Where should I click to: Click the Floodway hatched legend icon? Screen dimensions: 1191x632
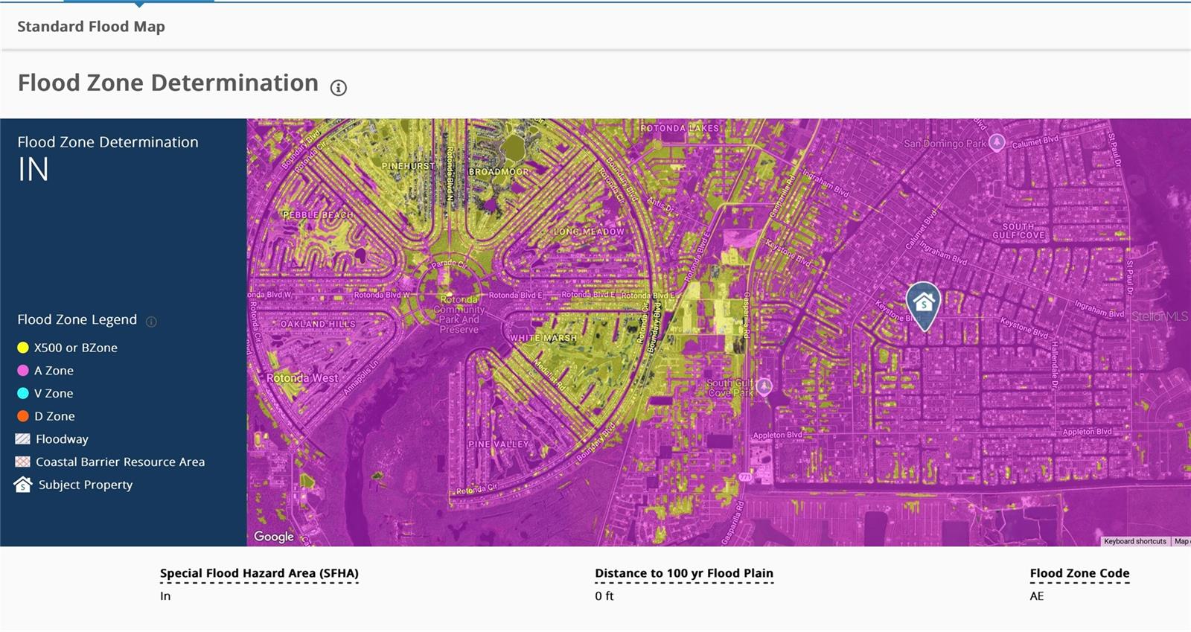click(23, 439)
